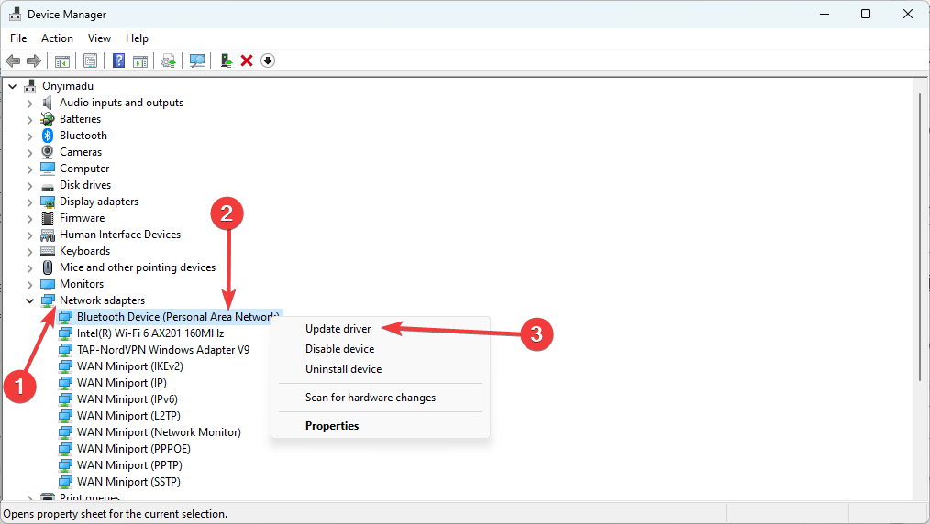Expand the Computer node
The image size is (930, 524).
point(29,169)
